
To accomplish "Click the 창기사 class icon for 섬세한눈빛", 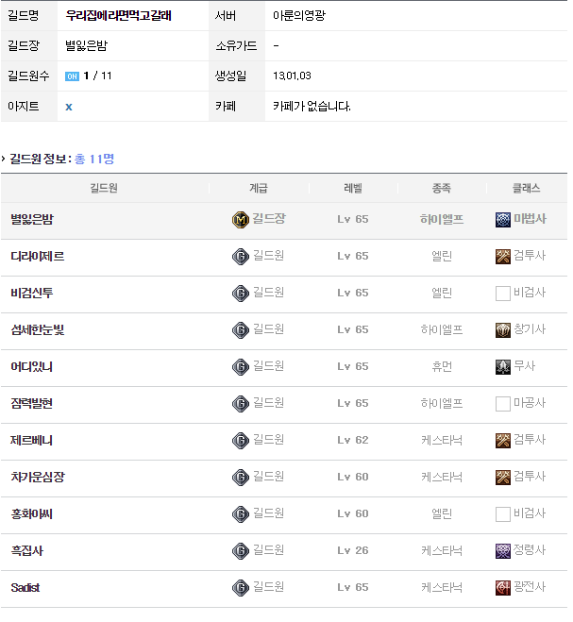I will pyautogui.click(x=503, y=329).
